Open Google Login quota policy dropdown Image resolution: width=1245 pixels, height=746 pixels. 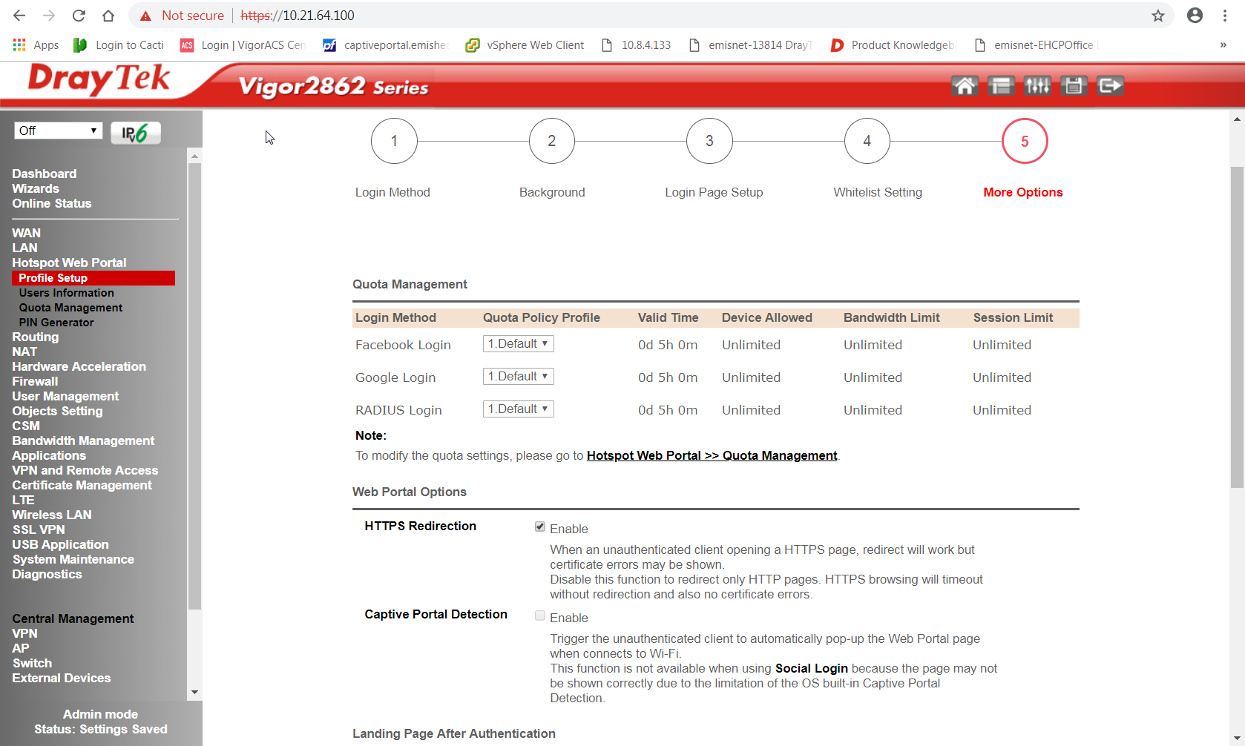pyautogui.click(x=518, y=377)
